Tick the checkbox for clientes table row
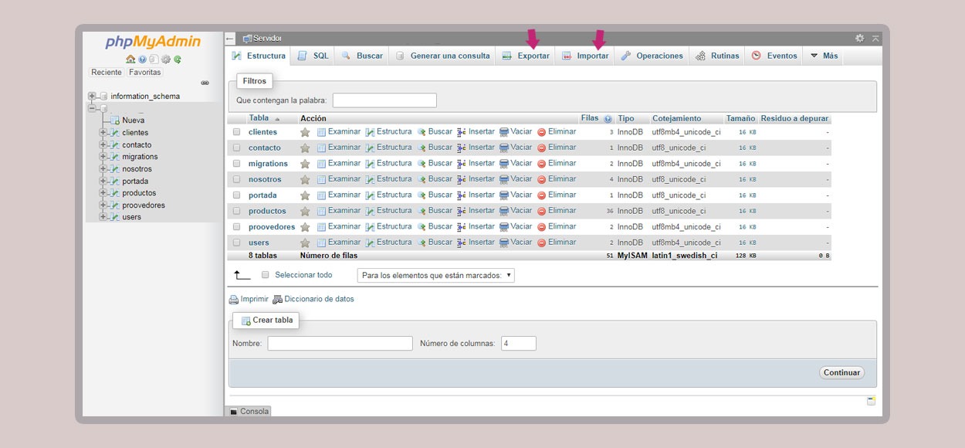Image resolution: width=965 pixels, height=448 pixels. pyautogui.click(x=237, y=132)
